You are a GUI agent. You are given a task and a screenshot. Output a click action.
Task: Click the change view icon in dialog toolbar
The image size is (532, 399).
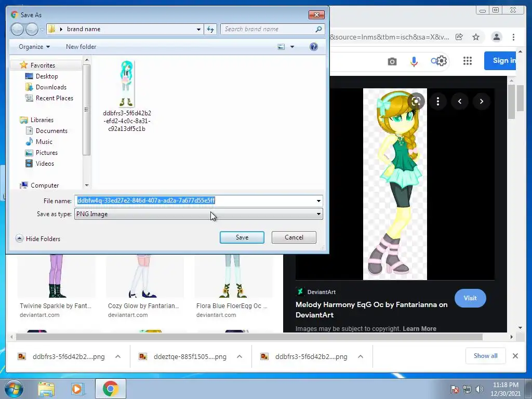pyautogui.click(x=281, y=46)
